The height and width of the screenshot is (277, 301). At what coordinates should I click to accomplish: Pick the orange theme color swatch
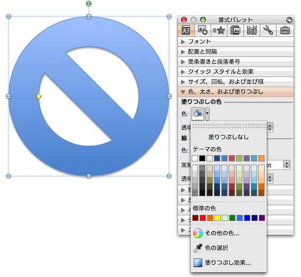[261, 158]
